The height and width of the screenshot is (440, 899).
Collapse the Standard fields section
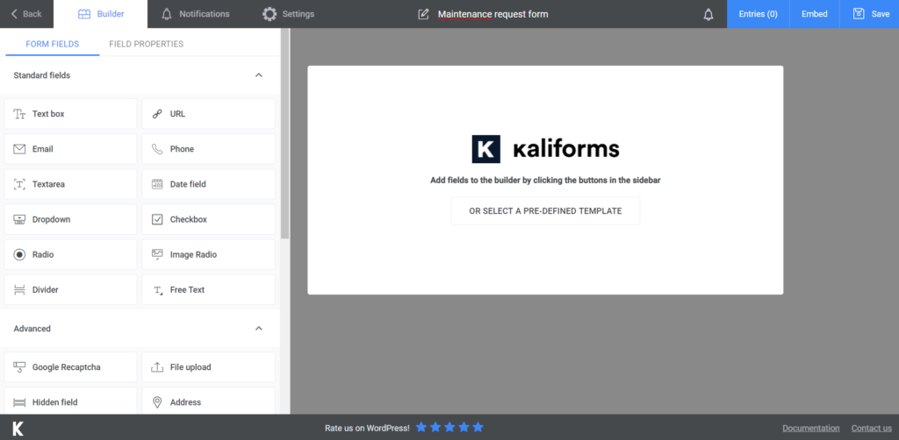(x=259, y=75)
